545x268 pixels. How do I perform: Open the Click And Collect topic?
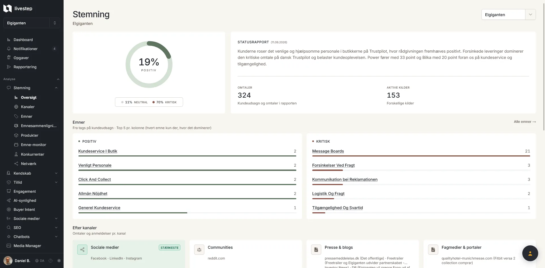pos(95,179)
